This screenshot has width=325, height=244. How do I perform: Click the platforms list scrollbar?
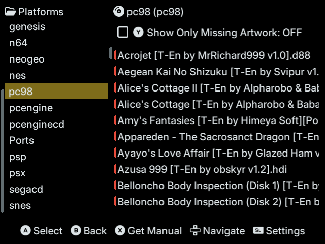click(x=3, y=151)
